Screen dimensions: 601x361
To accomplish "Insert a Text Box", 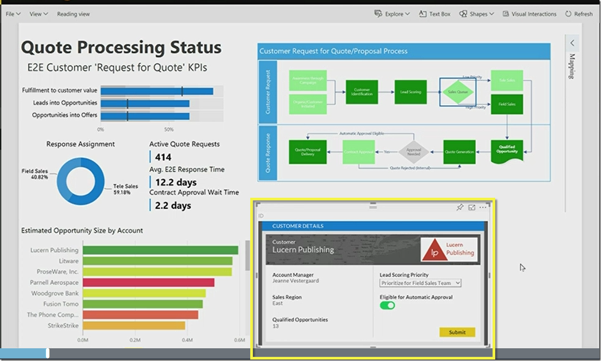I will (x=434, y=14).
